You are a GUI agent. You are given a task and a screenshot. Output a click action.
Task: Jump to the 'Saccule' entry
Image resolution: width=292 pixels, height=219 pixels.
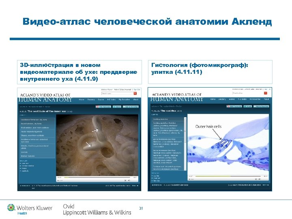pos(37,152)
